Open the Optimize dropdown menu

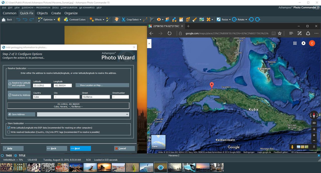[54, 19]
